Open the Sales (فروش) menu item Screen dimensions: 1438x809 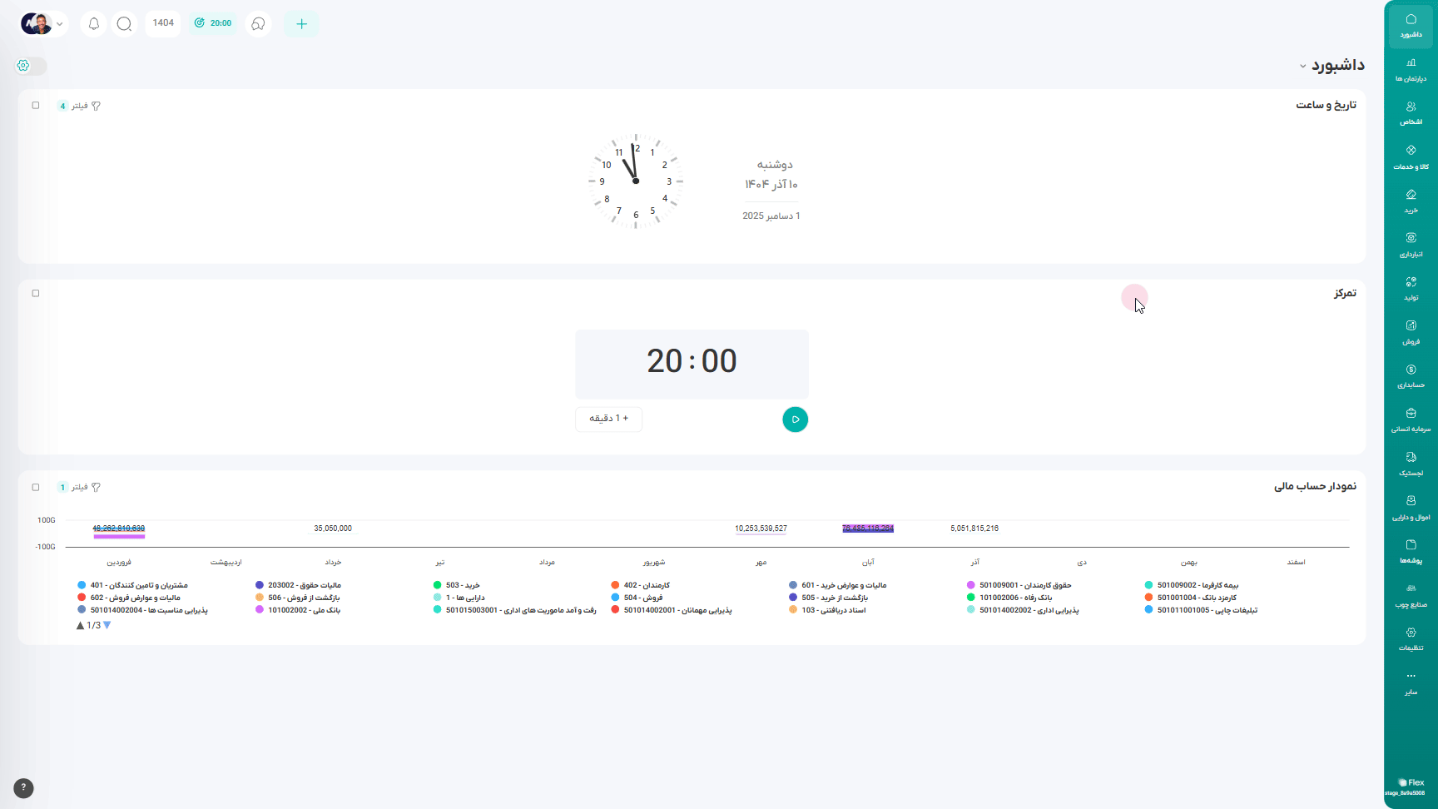tap(1411, 332)
